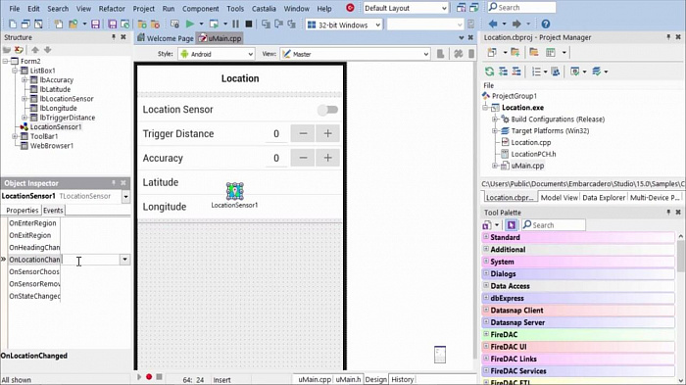The height and width of the screenshot is (385, 686).
Task: Click the blue Back navigation arrow
Action: tap(493, 24)
